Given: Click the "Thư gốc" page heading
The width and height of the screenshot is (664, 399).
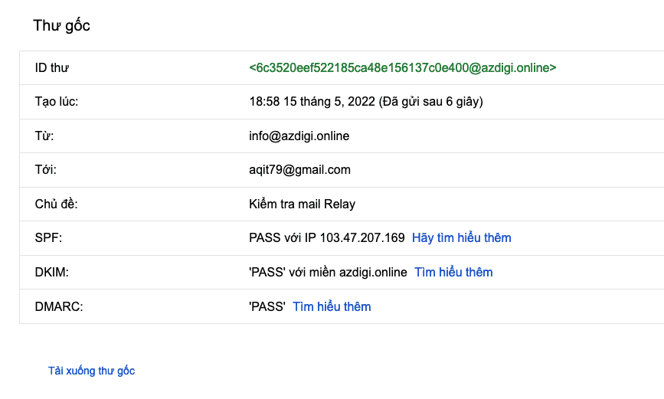Looking at the screenshot, I should [x=61, y=25].
